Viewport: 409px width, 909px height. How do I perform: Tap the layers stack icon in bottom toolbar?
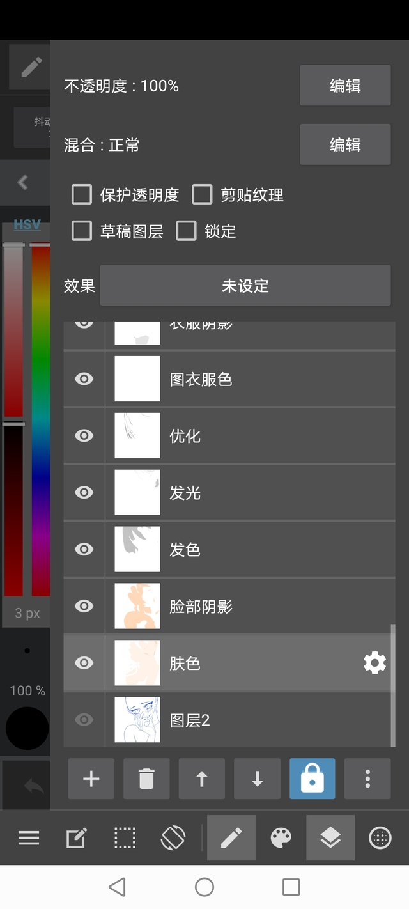pyautogui.click(x=330, y=837)
